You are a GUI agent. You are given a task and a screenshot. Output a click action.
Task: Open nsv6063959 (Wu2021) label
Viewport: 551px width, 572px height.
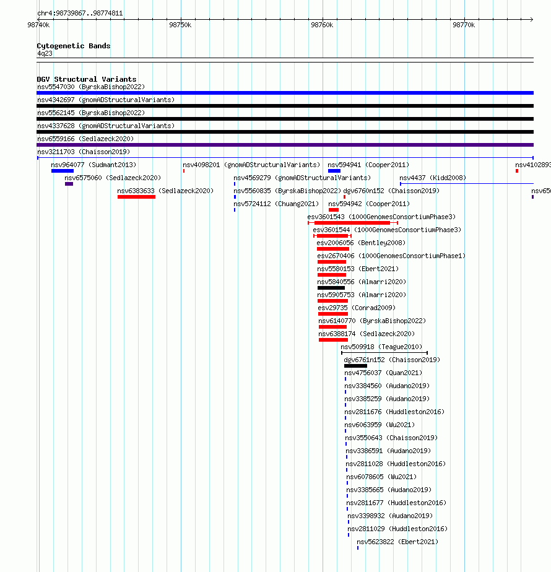380,425
